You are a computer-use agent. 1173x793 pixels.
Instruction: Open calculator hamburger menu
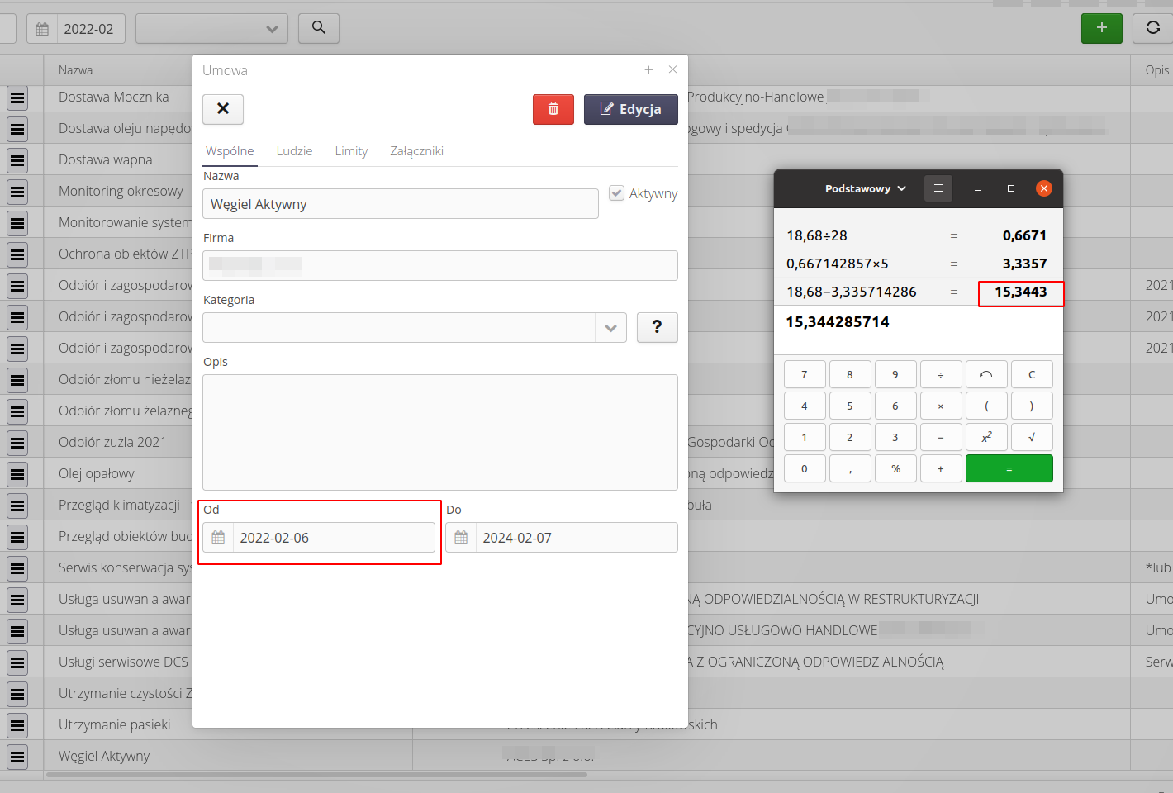(938, 188)
